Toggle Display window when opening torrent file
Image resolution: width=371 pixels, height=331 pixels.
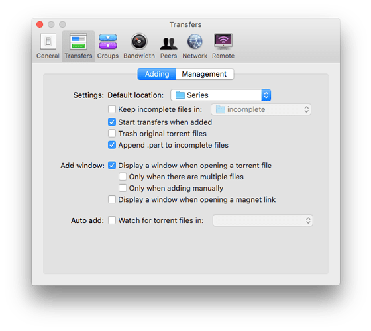coord(112,165)
